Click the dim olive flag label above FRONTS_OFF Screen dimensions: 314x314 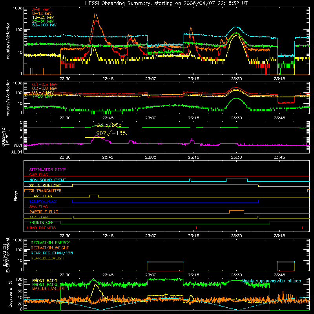pos(38,217)
